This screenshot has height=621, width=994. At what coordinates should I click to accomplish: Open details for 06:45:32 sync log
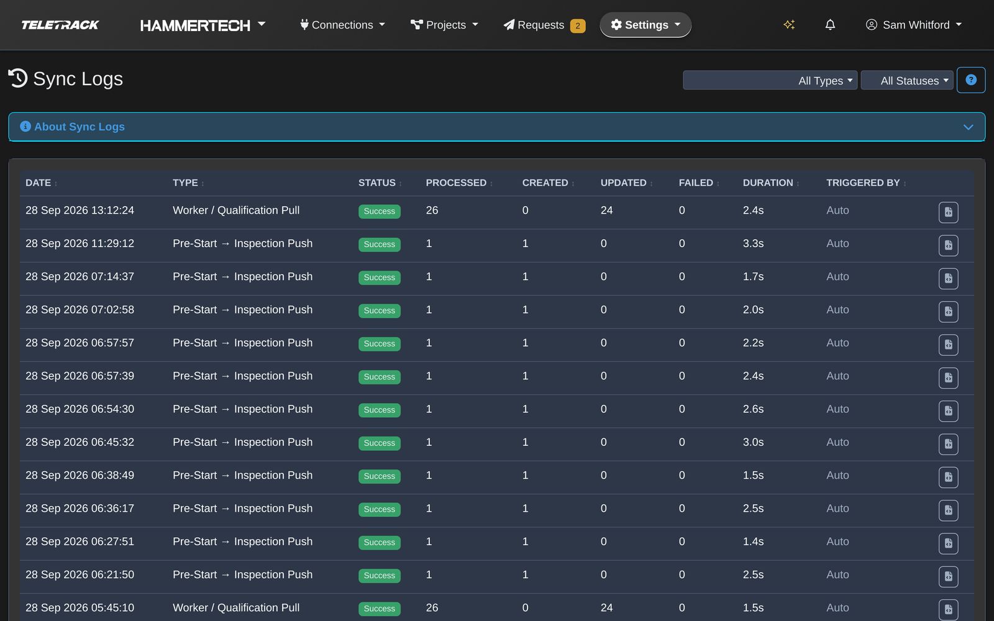pos(948,444)
